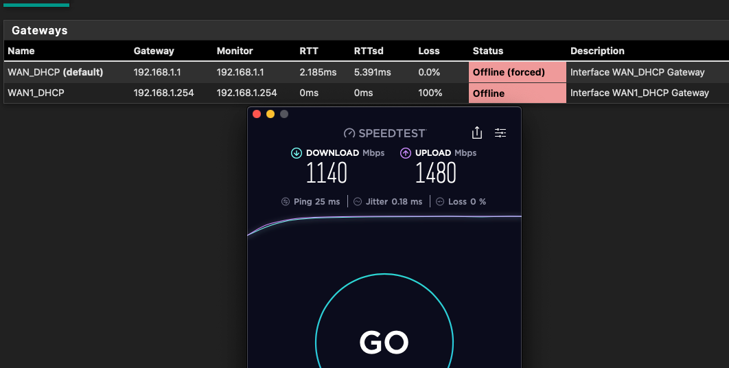This screenshot has width=729, height=368.
Task: Click the upload arrow icon
Action: pos(406,153)
